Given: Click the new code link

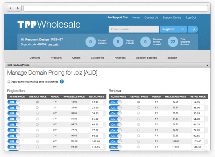Looking at the screenshot, I should 53,45.
